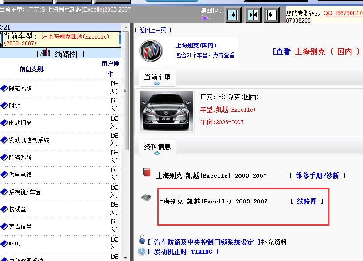Click the left panel scroll-up arrow
363x261 pixels.
coord(125,27)
